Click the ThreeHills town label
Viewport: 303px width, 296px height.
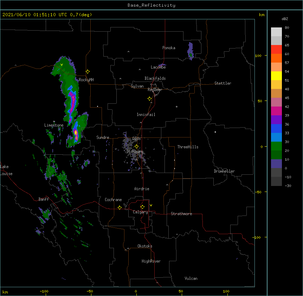(x=188, y=147)
